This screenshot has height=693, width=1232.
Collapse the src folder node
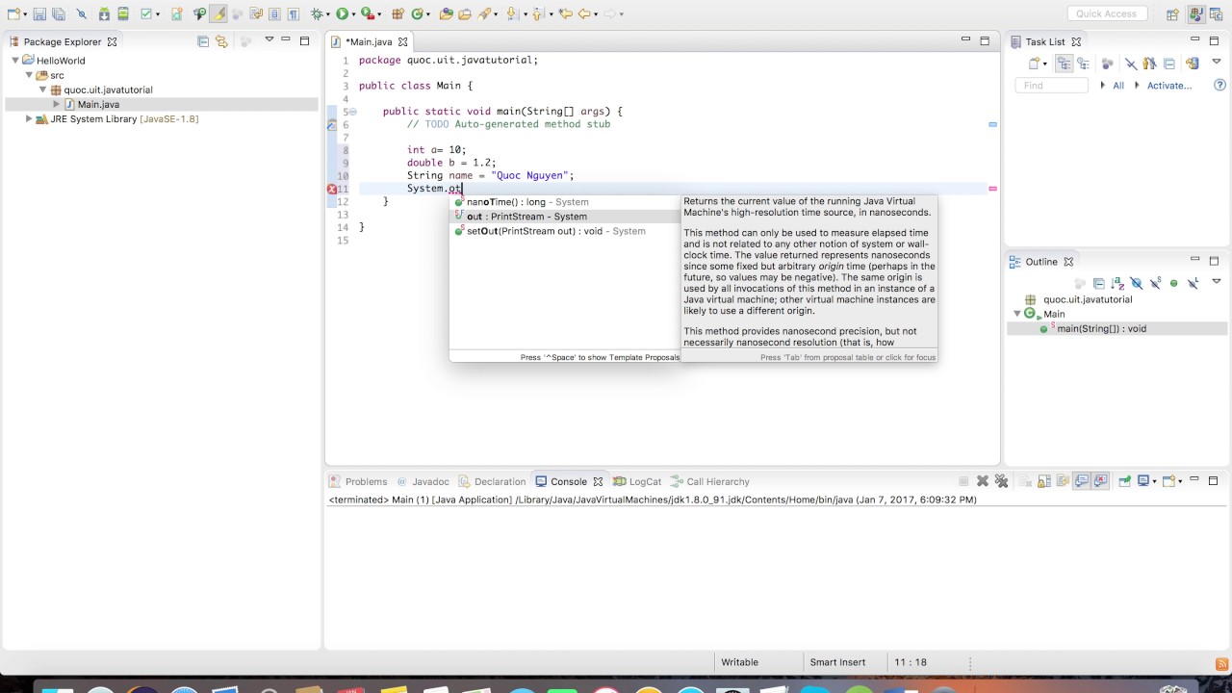coord(29,75)
